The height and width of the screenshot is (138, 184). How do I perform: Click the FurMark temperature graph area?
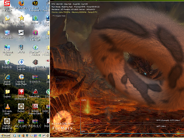132,116
